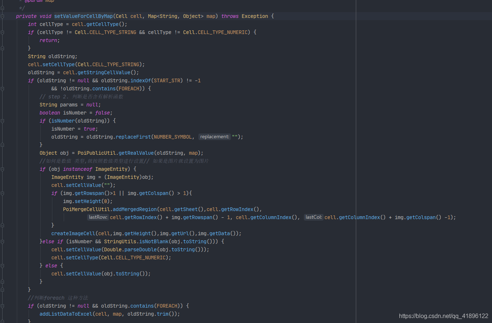Click 'ImageEntity img' declaration
The image size is (492, 323).
coord(73,177)
